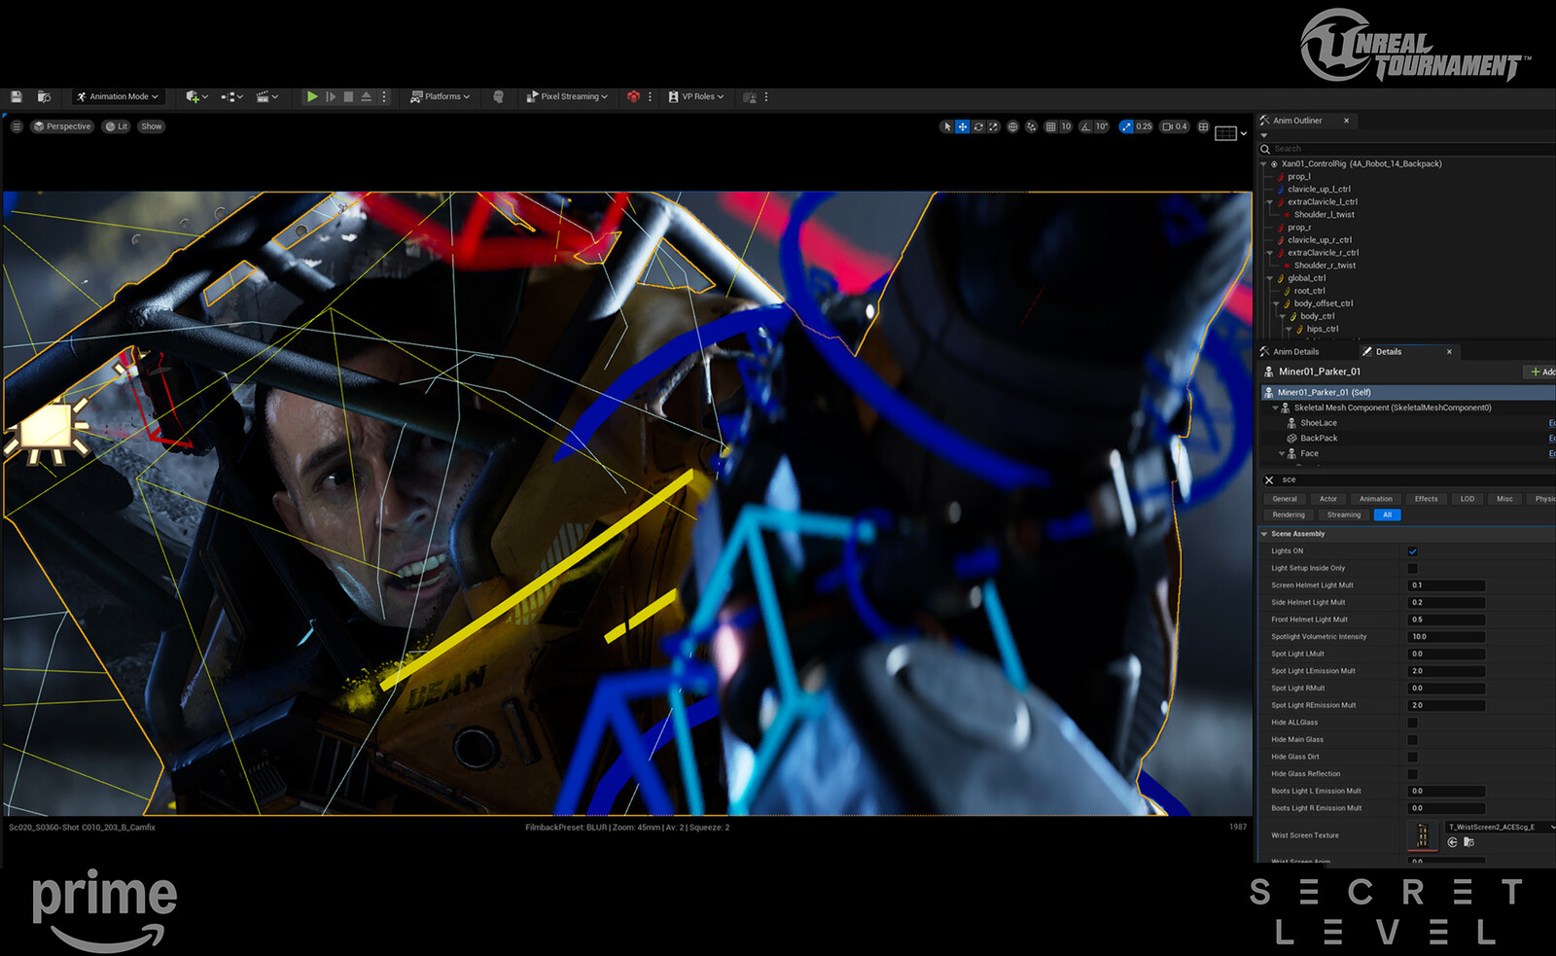Open the Animation Mode dropdown

coord(118,97)
